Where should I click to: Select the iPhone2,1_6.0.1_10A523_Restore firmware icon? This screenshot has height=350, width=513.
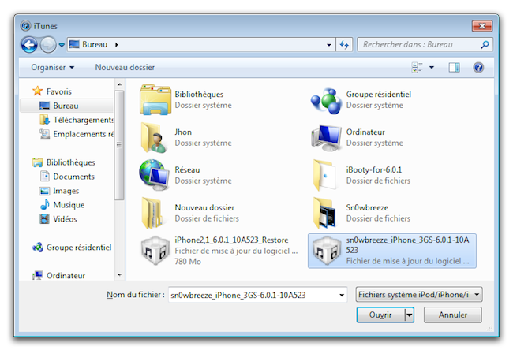[x=155, y=251]
